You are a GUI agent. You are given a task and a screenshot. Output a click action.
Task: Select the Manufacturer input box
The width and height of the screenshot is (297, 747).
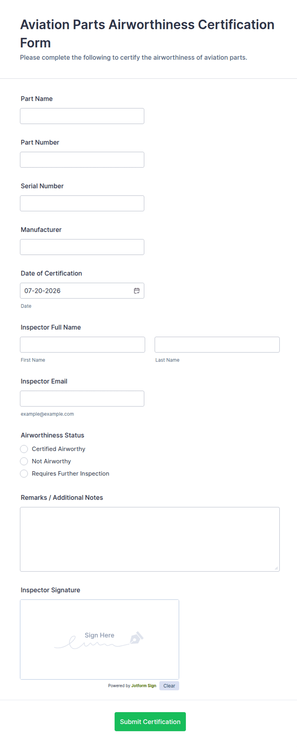(82, 247)
